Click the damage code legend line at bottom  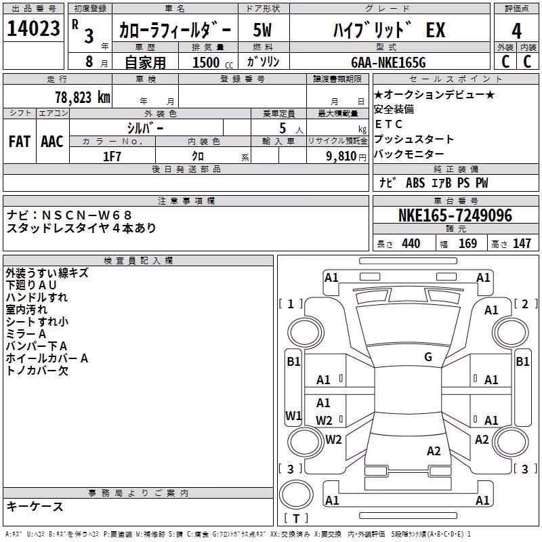click(x=238, y=534)
